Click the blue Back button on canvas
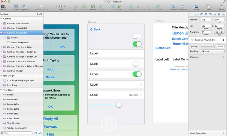 (95, 29)
